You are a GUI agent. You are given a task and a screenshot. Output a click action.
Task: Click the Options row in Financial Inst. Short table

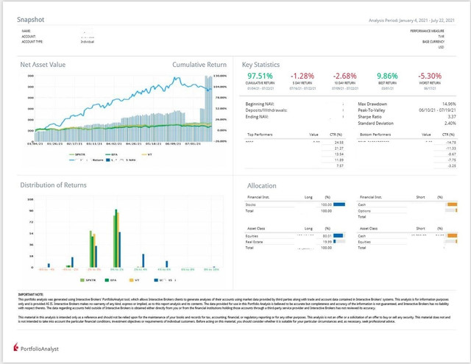407,211
